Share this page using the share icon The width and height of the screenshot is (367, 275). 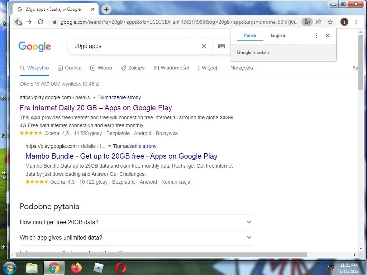pos(318,22)
